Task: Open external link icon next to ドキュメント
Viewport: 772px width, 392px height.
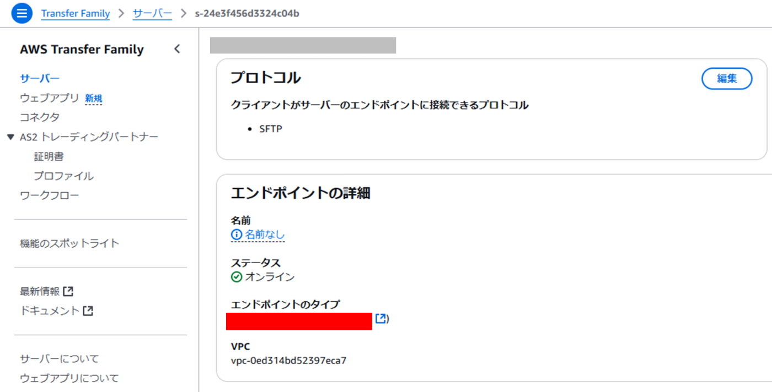Action: [88, 311]
